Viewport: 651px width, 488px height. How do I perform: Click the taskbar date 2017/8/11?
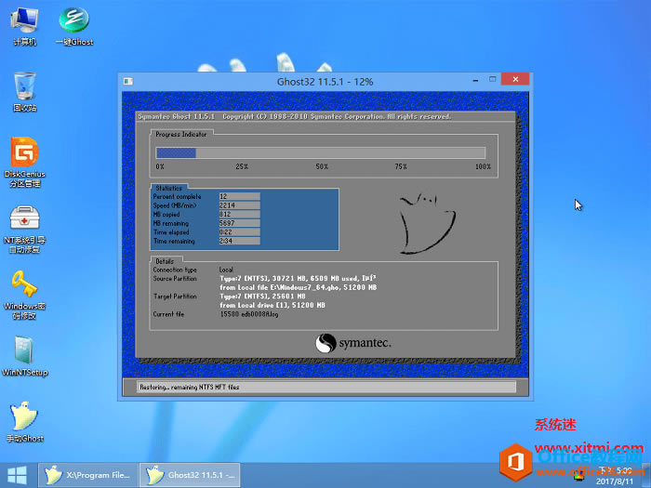[x=615, y=481]
